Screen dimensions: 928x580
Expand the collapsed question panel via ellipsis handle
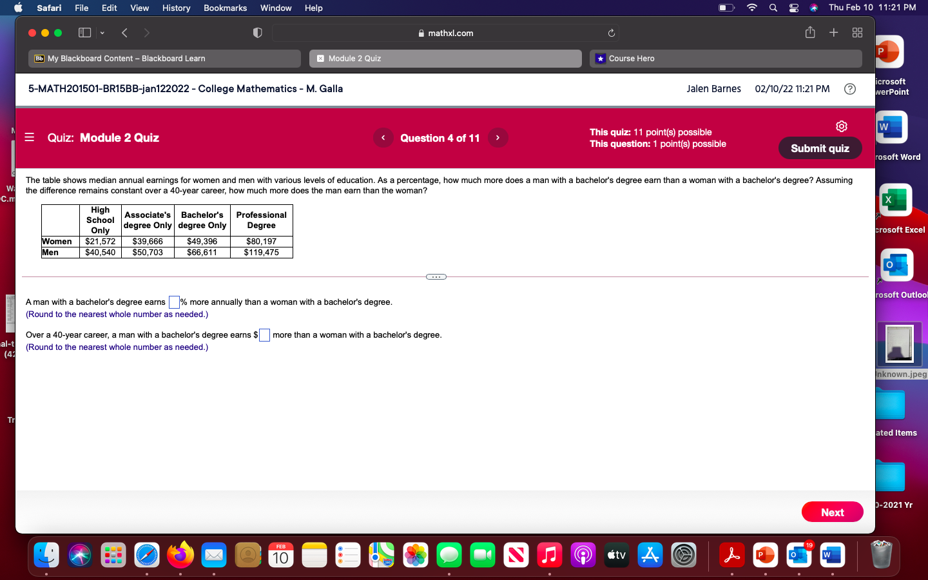click(x=436, y=276)
